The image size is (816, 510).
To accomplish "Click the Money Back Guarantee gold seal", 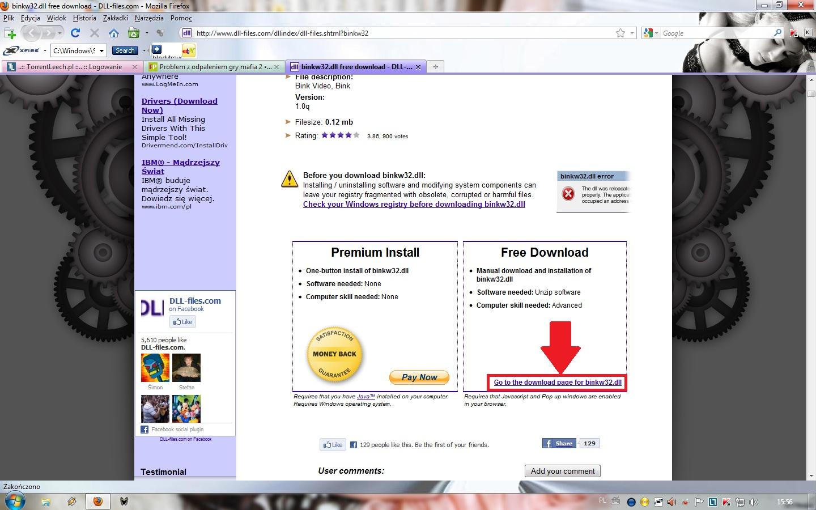I will 334,354.
